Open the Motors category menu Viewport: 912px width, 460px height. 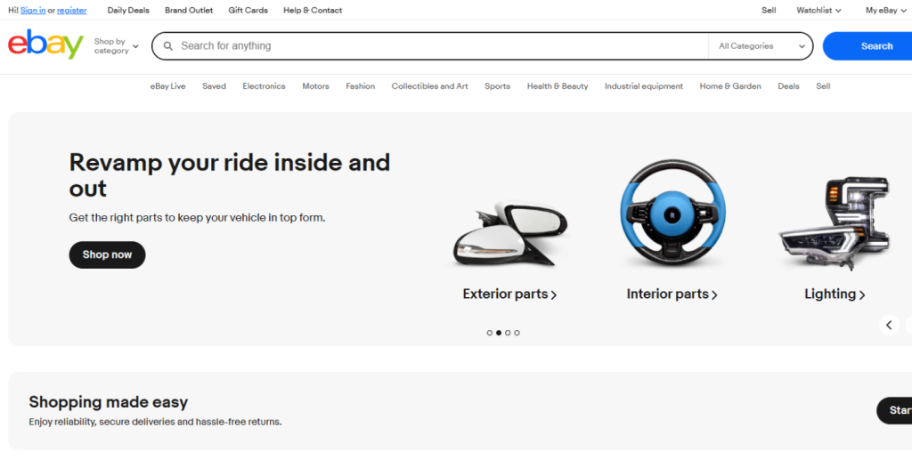click(x=315, y=86)
